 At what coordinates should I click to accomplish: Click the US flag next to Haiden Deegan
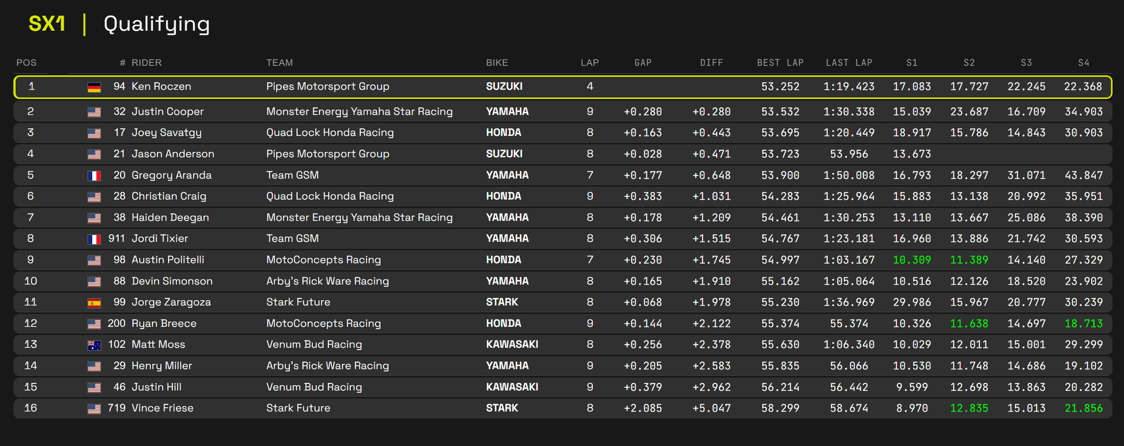click(94, 218)
